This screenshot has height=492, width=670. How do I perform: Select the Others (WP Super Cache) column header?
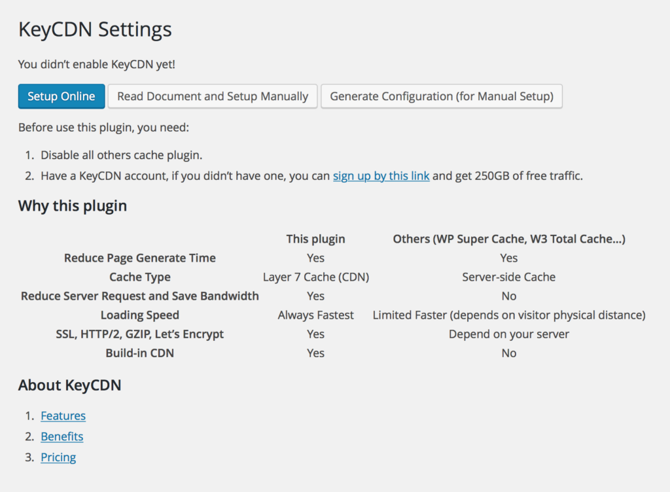pos(508,239)
